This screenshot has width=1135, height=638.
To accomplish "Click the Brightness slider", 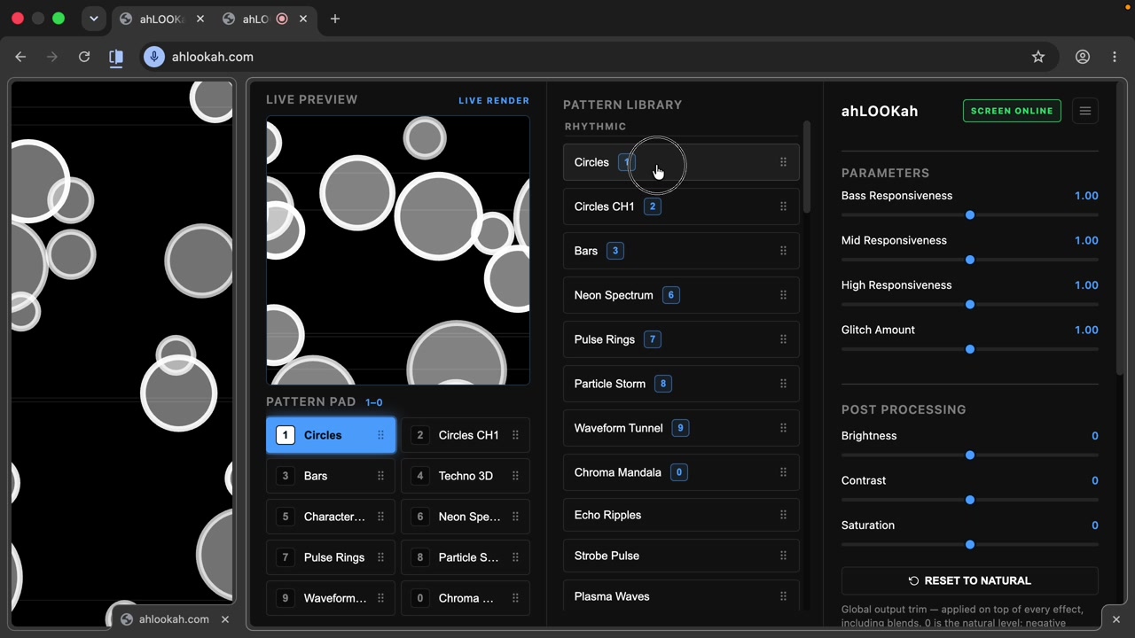I will 969,455.
